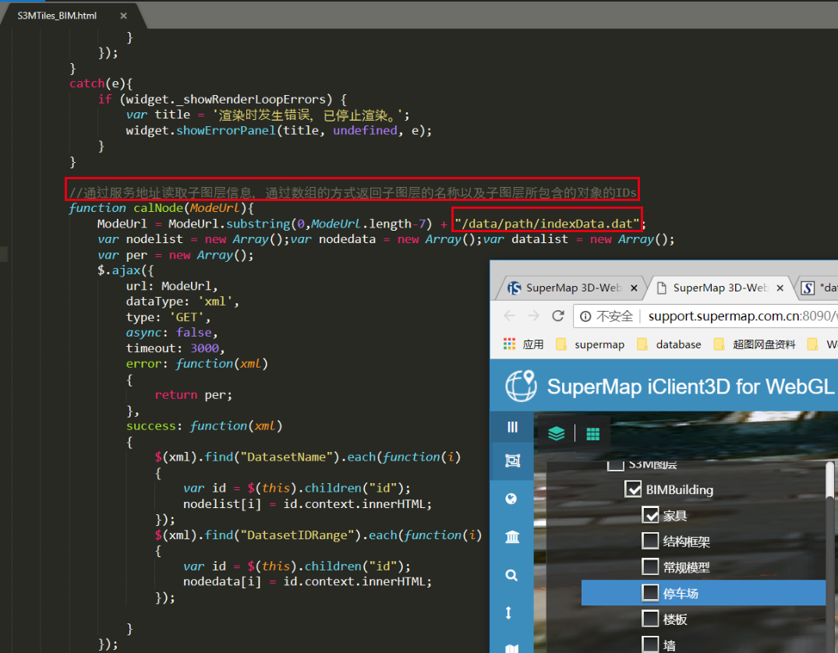Close the first SuperMap 3D-Web browser tab

(634, 288)
